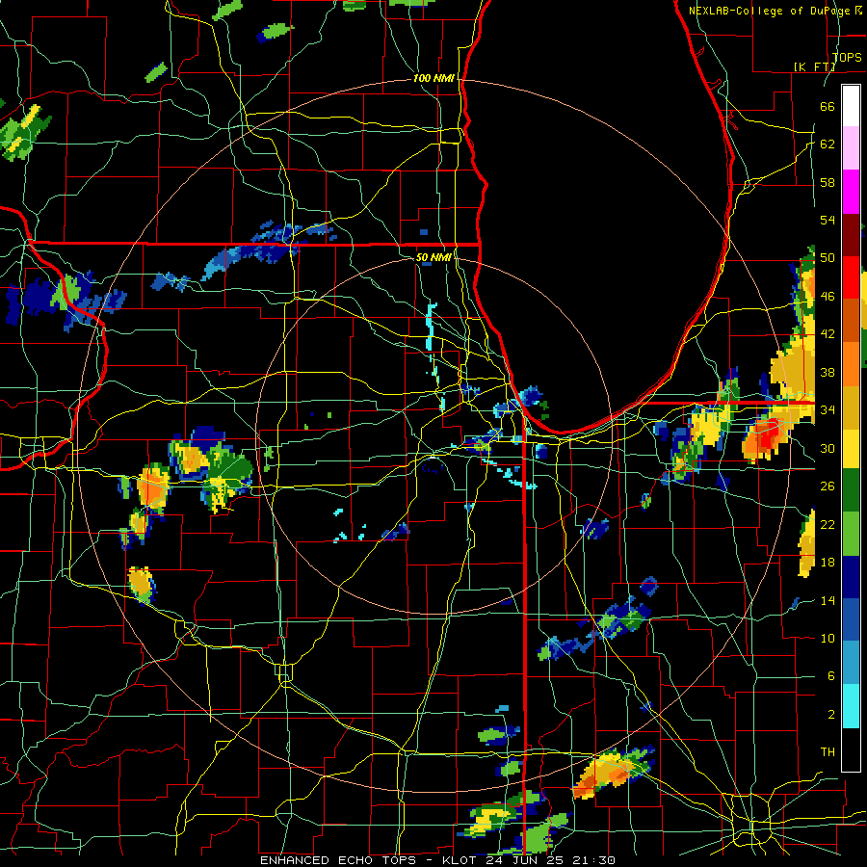Click the 14 value on the legend
Image resolution: width=867 pixels, height=867 pixels.
[x=828, y=600]
